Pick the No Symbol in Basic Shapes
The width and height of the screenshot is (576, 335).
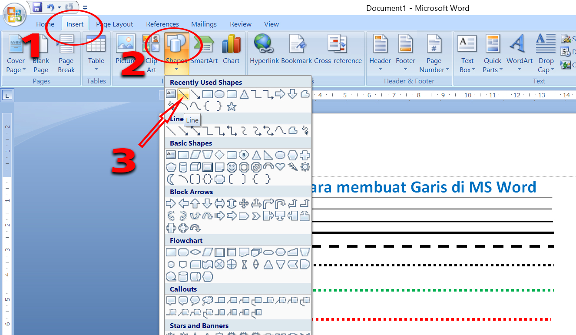click(256, 167)
